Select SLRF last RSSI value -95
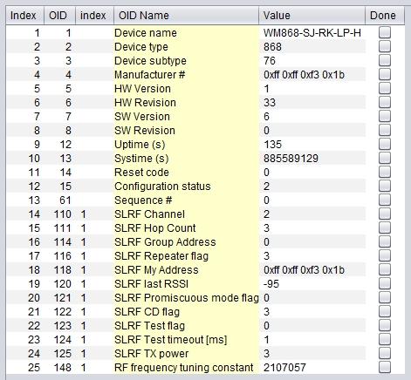This screenshot has height=380, width=411. coord(271,284)
